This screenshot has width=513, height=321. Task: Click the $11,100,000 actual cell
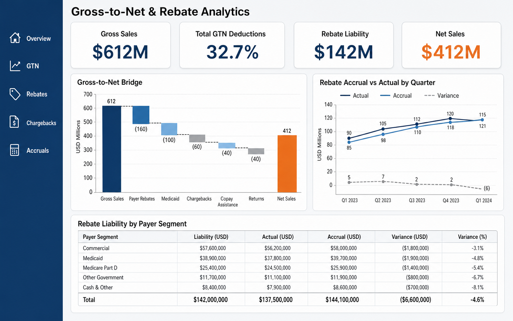point(278,278)
